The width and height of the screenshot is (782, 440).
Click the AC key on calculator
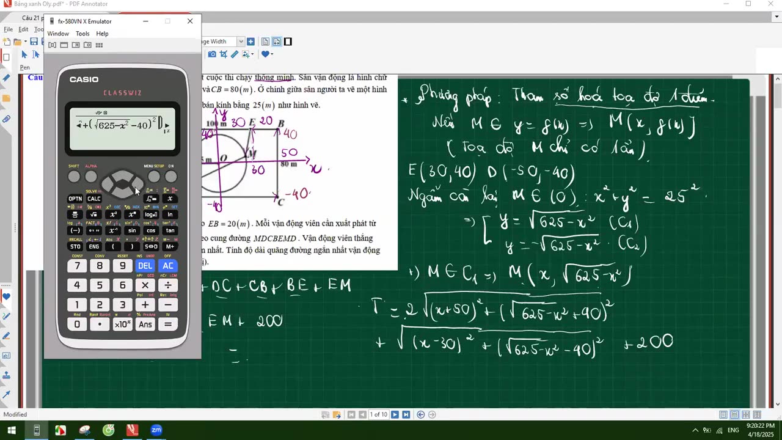click(x=168, y=266)
